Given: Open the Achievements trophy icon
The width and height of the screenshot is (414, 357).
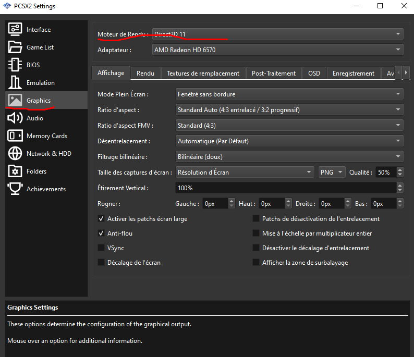Looking at the screenshot, I should (15, 189).
